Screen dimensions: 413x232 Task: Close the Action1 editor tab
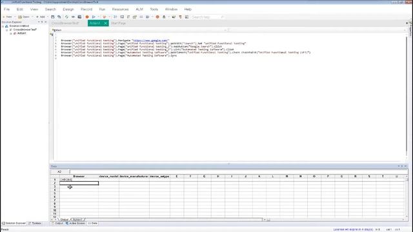(x=105, y=23)
